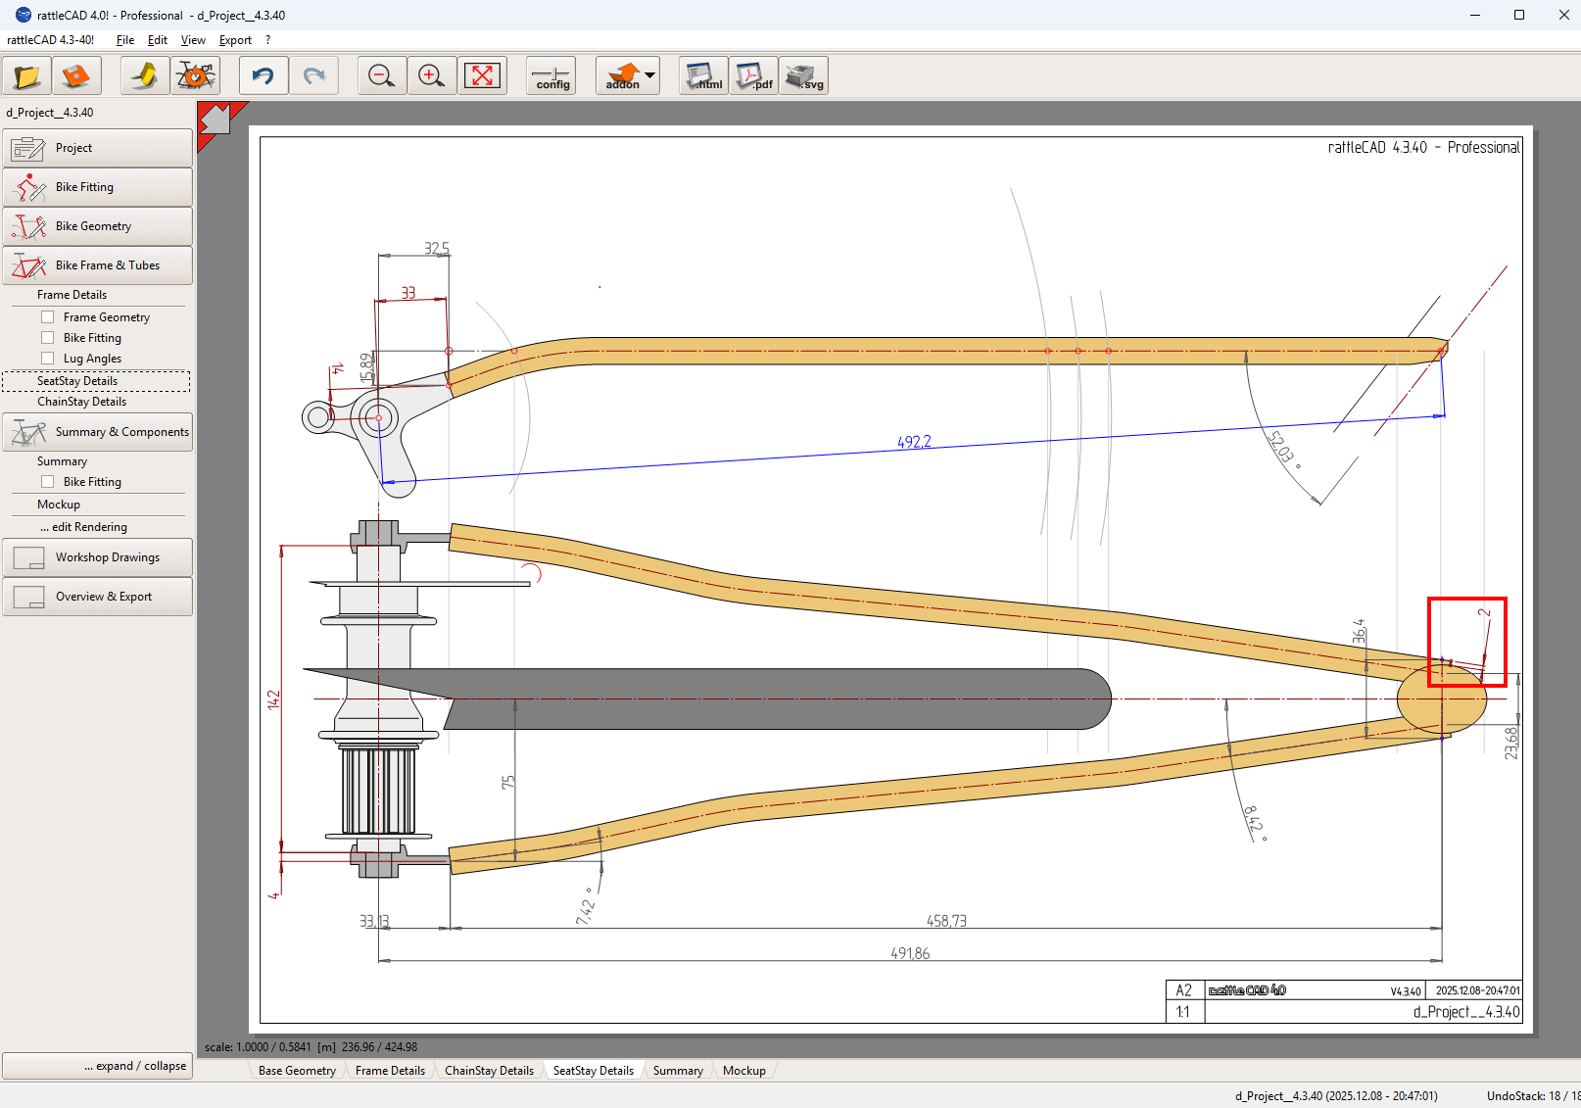The height and width of the screenshot is (1108, 1581).
Task: Open the Export menu
Action: tap(235, 40)
